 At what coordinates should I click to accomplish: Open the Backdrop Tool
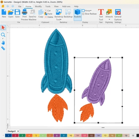pos(59,15)
